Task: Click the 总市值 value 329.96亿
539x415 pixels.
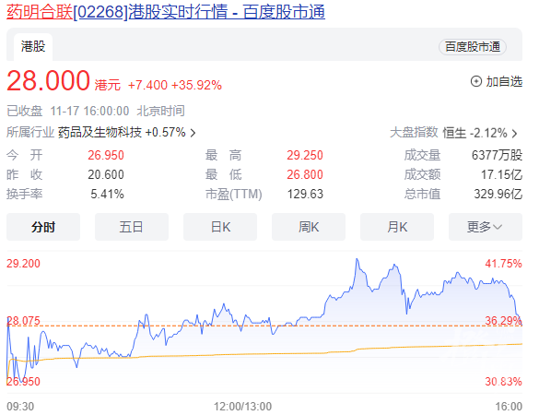Action: (x=498, y=194)
